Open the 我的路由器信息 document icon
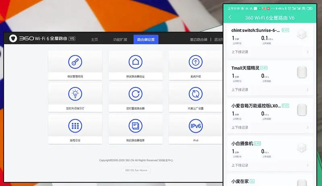The image size is (322, 186). tap(136, 126)
